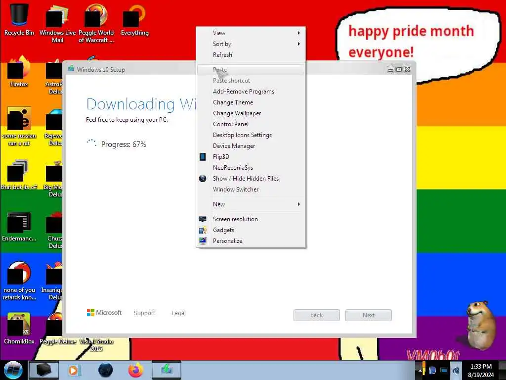Open the Legal link in Setup
This screenshot has width=506, height=380.
178,313
